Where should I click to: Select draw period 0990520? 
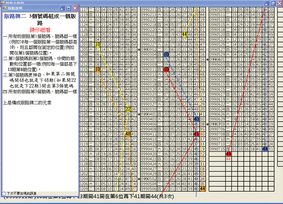point(217,34)
